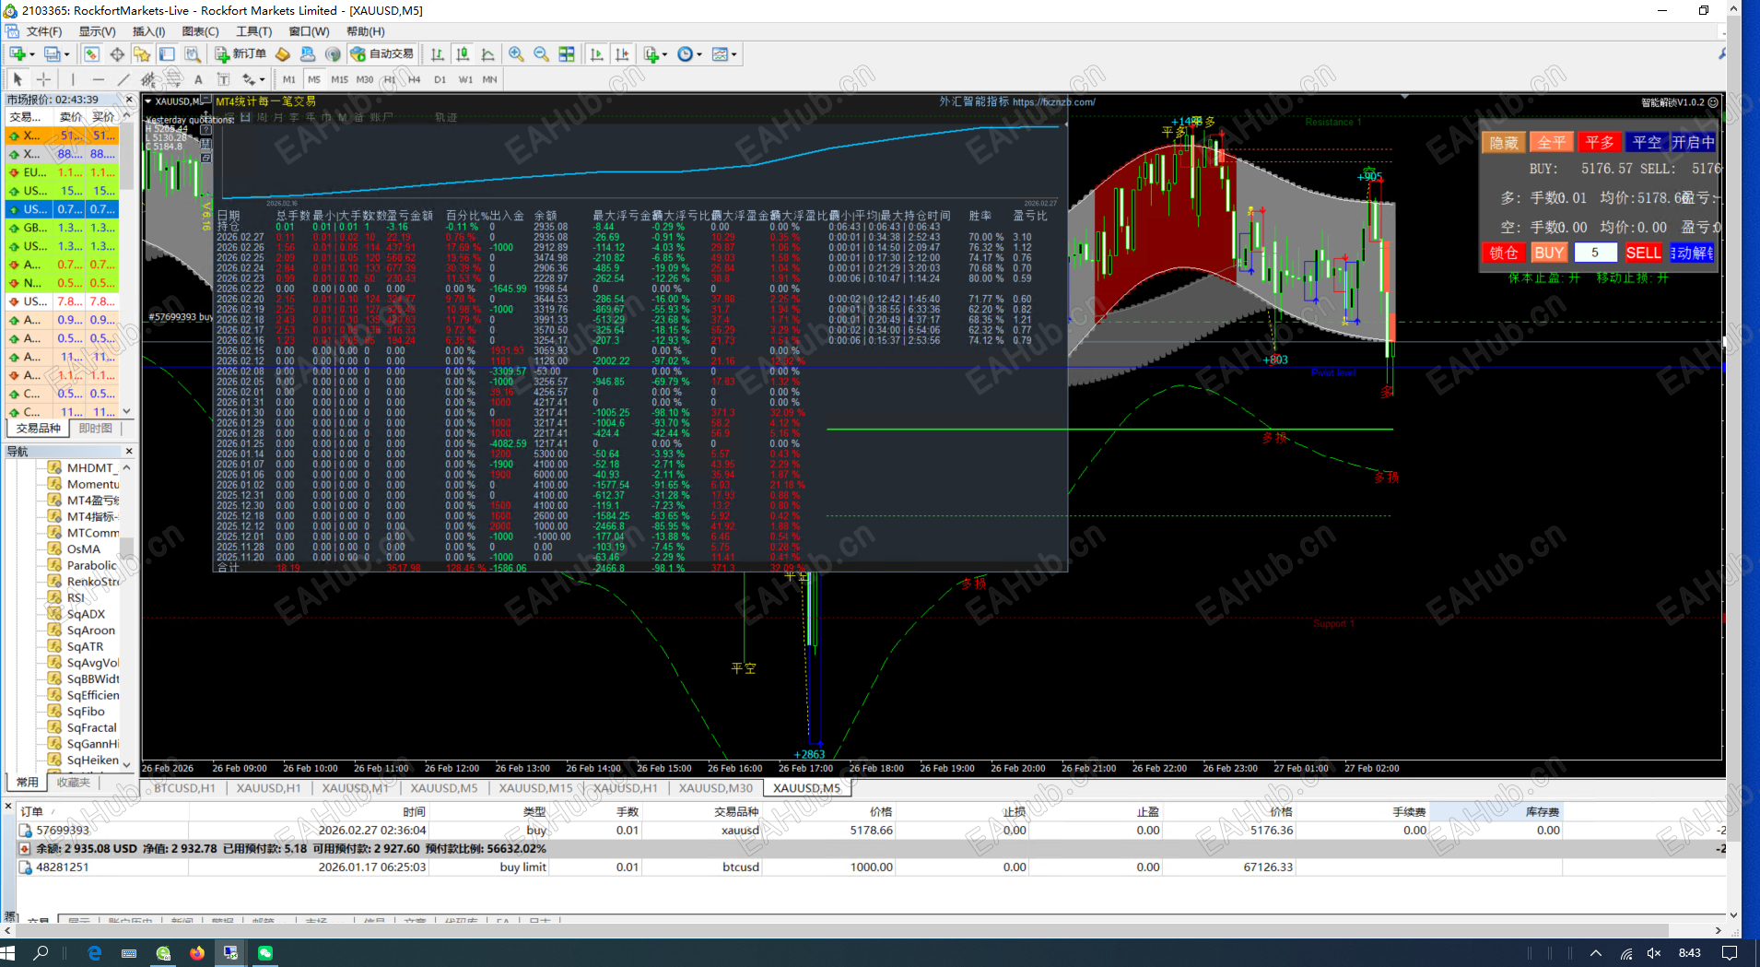Select the crosshair cursor tool
1760x967 pixels.
[43, 79]
